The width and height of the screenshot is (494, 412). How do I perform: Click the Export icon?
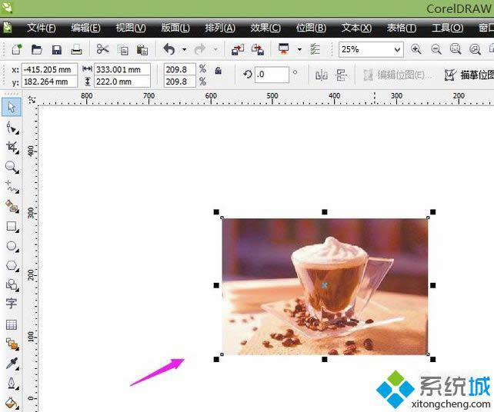pyautogui.click(x=258, y=49)
